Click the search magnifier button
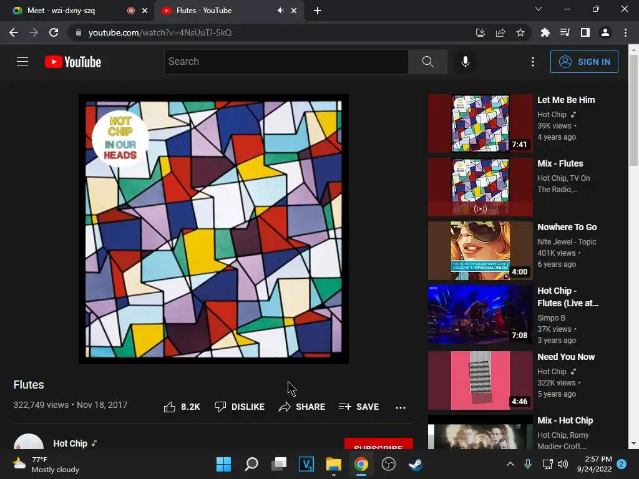Screen dimensions: 639x479 pos(427,62)
